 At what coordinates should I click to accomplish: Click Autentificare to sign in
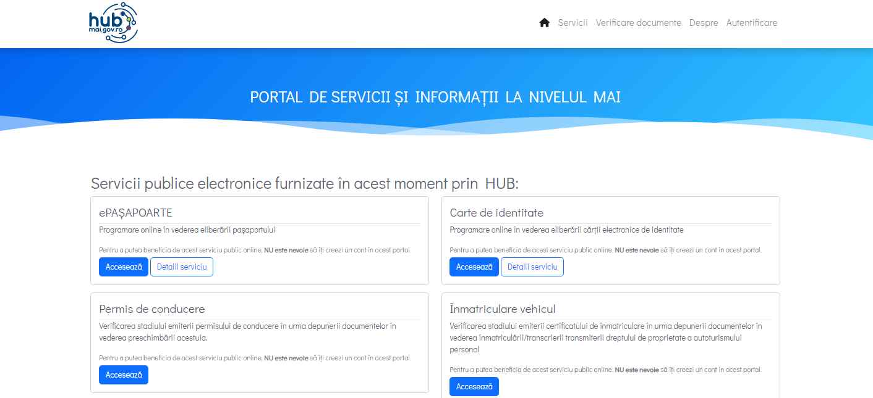click(752, 23)
